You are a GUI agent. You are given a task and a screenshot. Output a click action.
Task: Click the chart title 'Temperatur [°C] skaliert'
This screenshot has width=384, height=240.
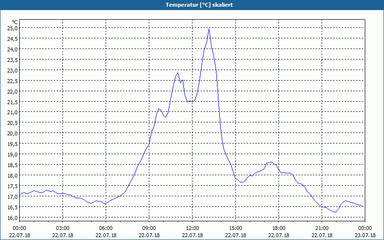199,5
